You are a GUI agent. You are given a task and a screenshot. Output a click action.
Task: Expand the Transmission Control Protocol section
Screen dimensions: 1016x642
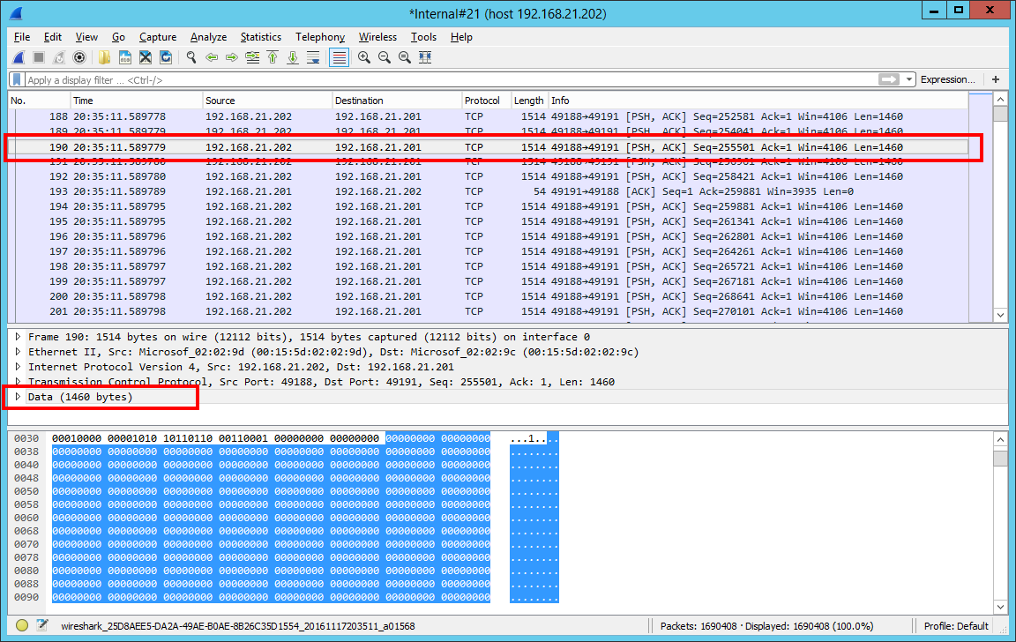click(19, 382)
